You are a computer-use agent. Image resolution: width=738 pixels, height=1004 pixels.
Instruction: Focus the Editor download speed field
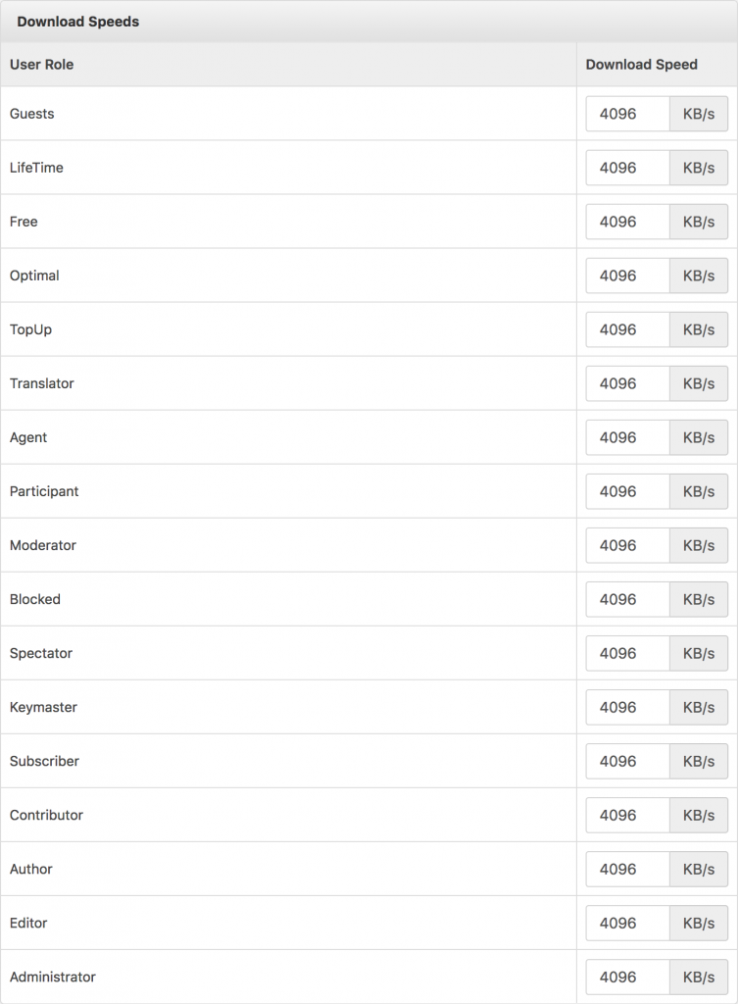click(626, 923)
